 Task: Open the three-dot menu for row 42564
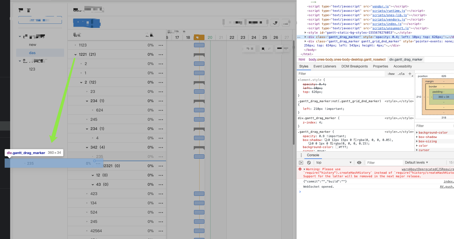pos(161,231)
